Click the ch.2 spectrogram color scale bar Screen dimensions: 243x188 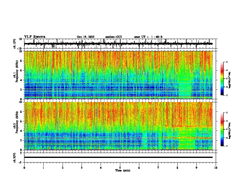coord(222,129)
